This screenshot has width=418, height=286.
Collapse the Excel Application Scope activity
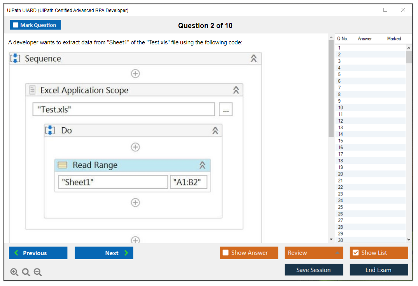click(x=236, y=90)
